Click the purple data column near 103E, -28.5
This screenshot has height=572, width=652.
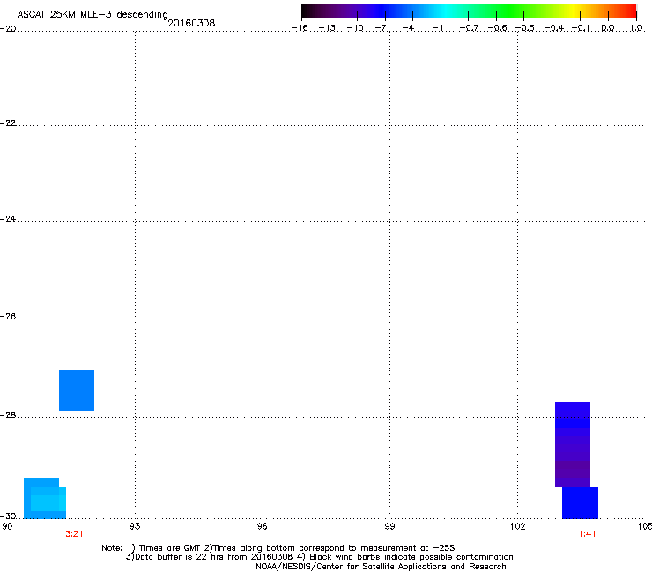pyautogui.click(x=573, y=444)
